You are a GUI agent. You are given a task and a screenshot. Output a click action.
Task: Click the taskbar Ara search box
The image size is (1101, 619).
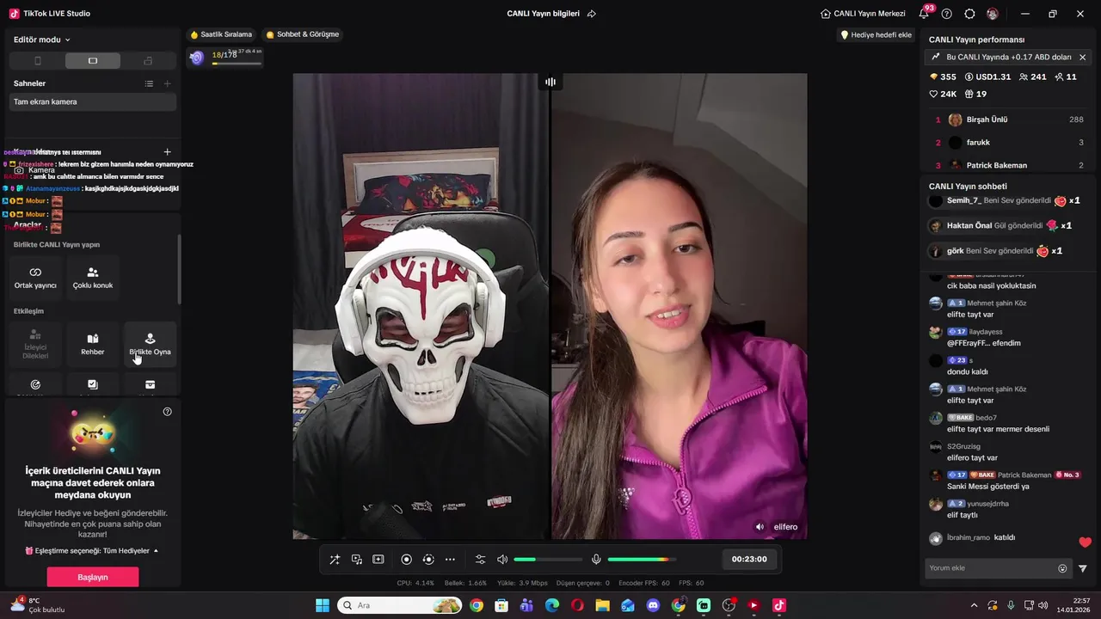400,605
